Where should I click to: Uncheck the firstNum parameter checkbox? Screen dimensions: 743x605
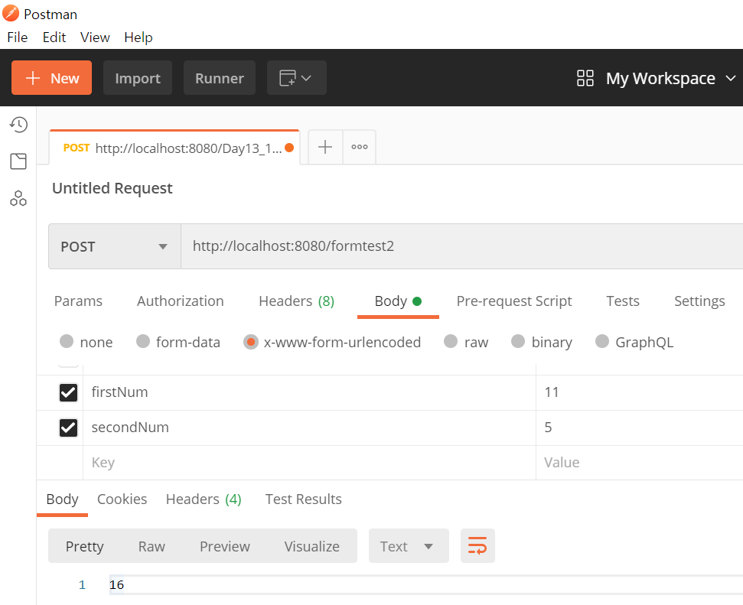[x=68, y=392]
